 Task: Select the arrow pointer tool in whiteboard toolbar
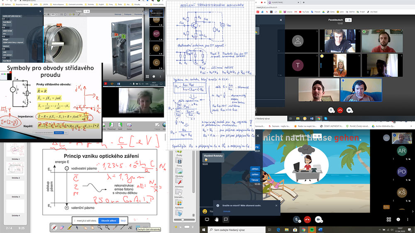click(77, 227)
